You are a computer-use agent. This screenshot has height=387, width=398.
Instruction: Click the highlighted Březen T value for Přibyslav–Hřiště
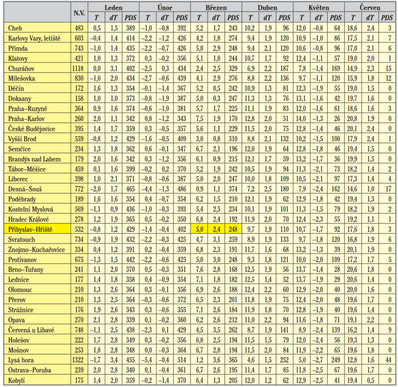coord(199,229)
